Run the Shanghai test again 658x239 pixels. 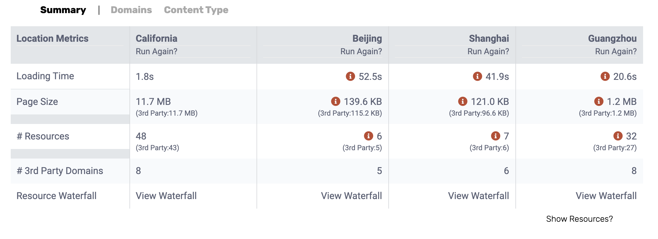[488, 51]
